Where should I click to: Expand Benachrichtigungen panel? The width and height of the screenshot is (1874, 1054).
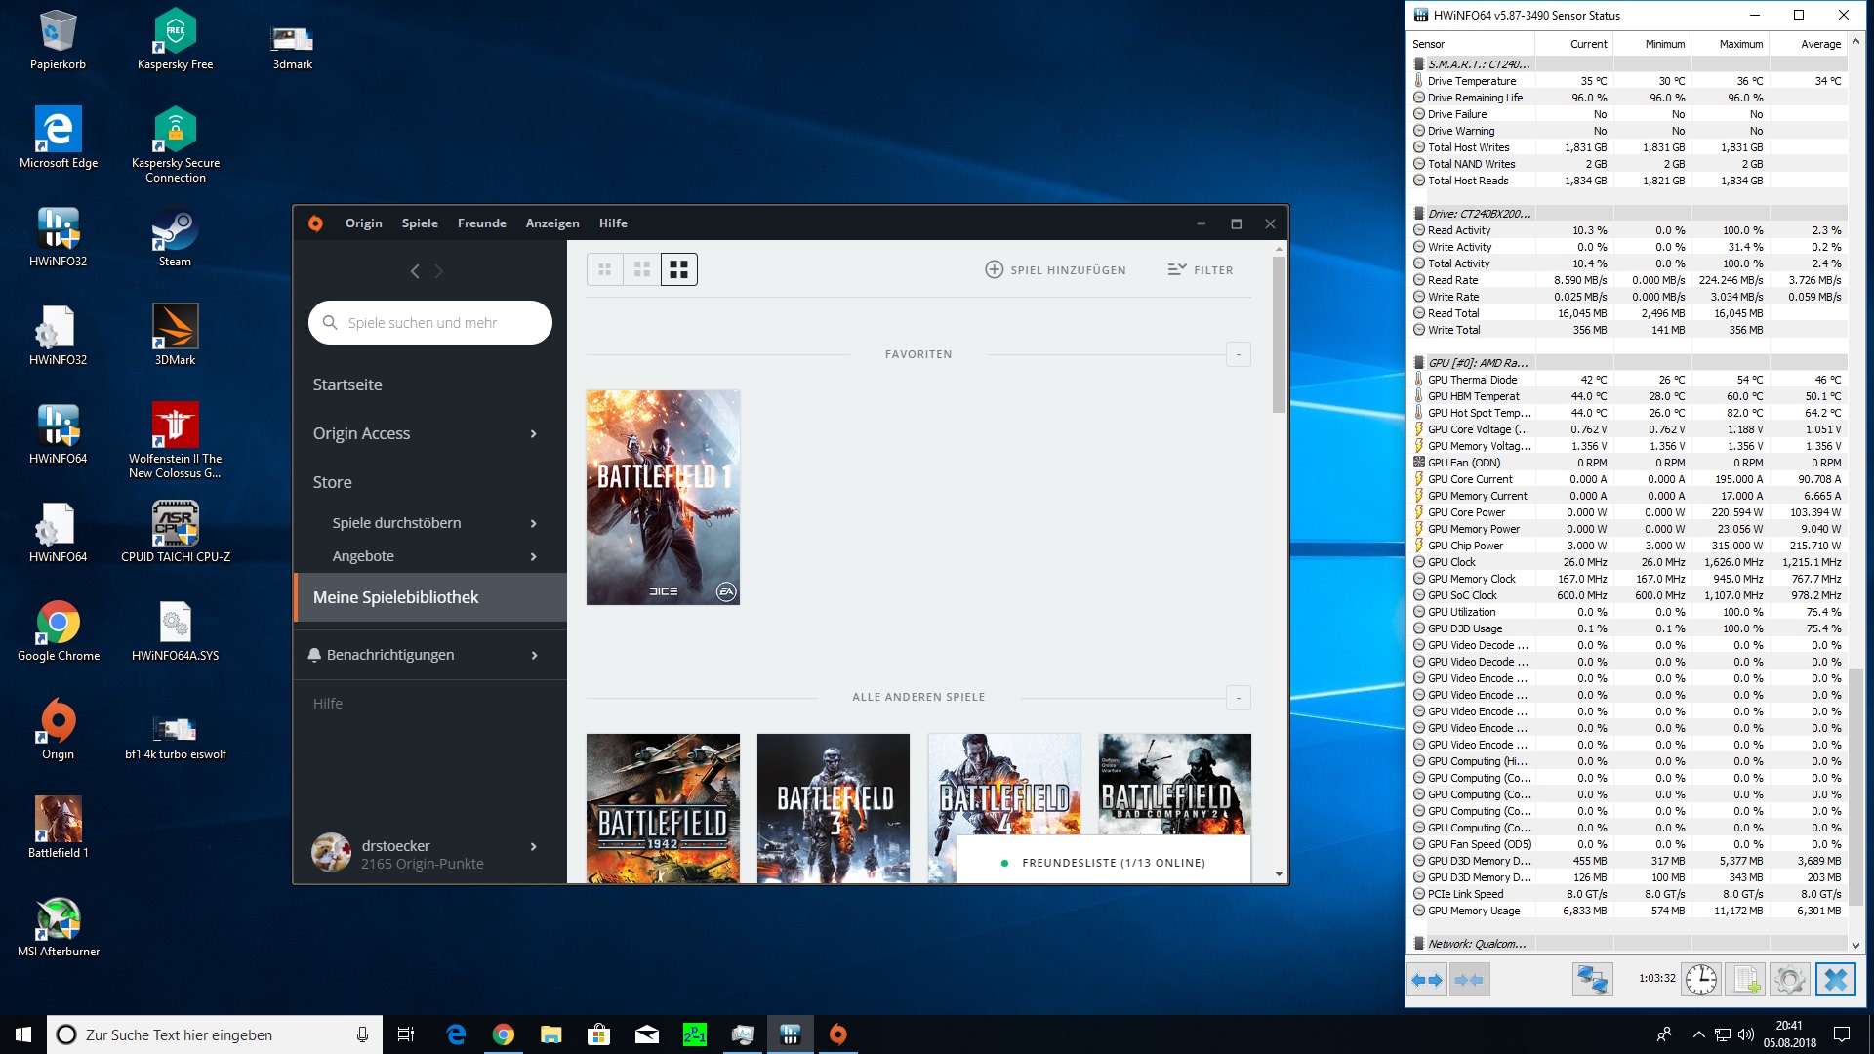pyautogui.click(x=534, y=656)
